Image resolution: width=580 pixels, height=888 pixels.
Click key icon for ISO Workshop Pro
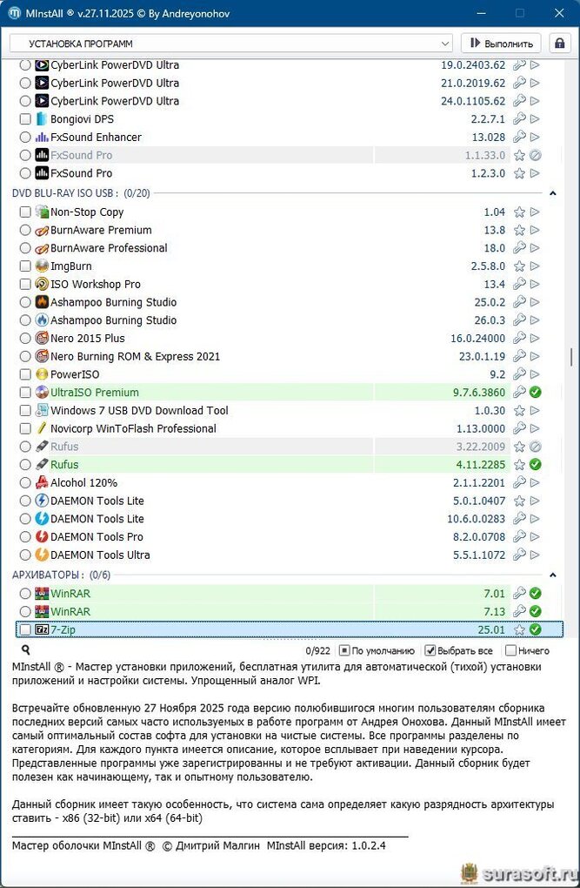pos(519,285)
